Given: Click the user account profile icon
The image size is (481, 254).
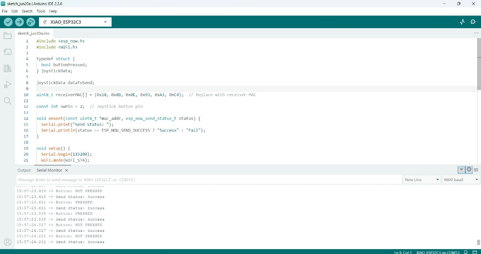Looking at the screenshot, I should point(8,242).
